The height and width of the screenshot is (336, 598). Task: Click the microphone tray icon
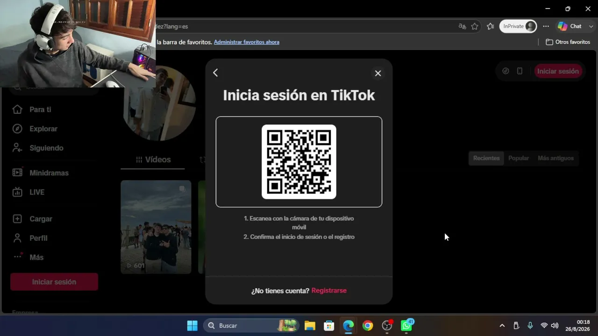point(530,326)
